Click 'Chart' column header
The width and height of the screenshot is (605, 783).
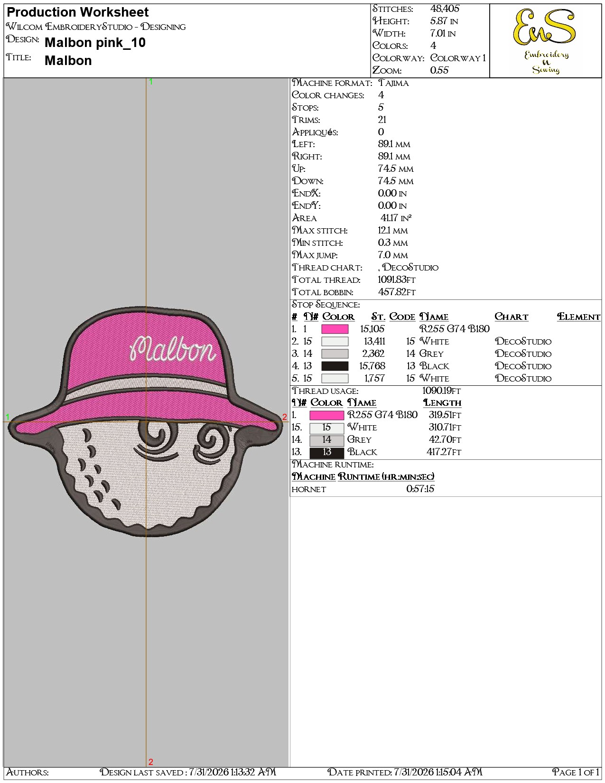[512, 317]
